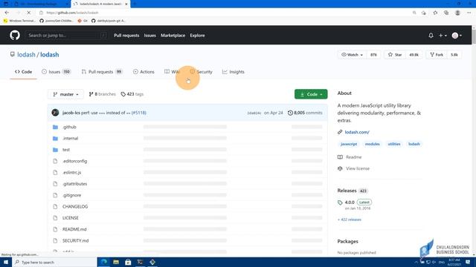Select the javascript topic tag
Viewport: 476px width, 267px height.
[x=349, y=144]
